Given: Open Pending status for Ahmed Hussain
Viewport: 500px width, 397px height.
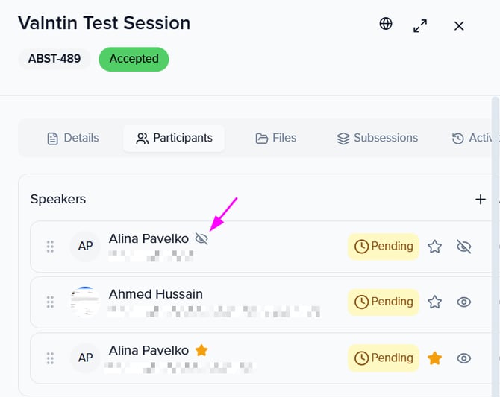Looking at the screenshot, I should point(384,302).
